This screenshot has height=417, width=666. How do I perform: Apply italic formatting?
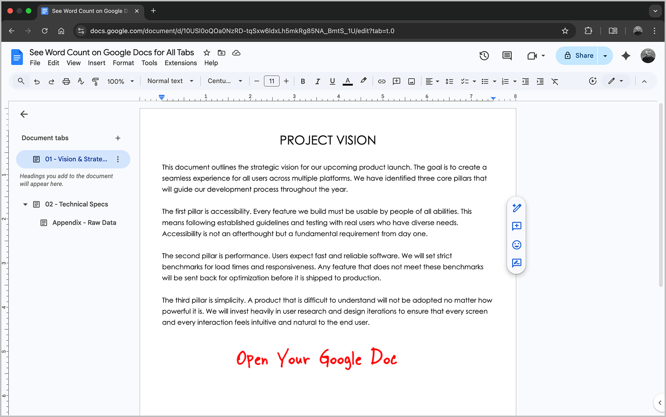pos(317,81)
